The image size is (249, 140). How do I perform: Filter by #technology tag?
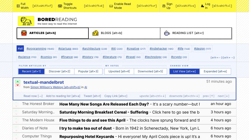[156, 57]
